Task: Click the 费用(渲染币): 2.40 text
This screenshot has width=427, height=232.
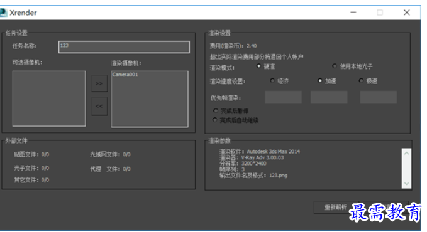Action: (x=233, y=46)
